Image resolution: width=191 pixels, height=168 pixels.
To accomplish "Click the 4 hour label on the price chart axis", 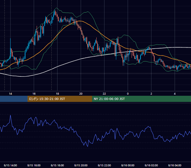I will [175, 94].
